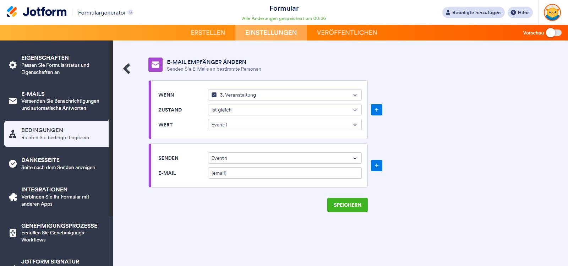Open the user avatar profile menu
Viewport: 568px width, 266px height.
point(552,12)
